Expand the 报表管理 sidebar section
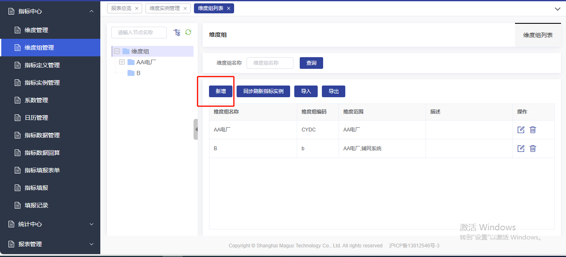 [92, 244]
